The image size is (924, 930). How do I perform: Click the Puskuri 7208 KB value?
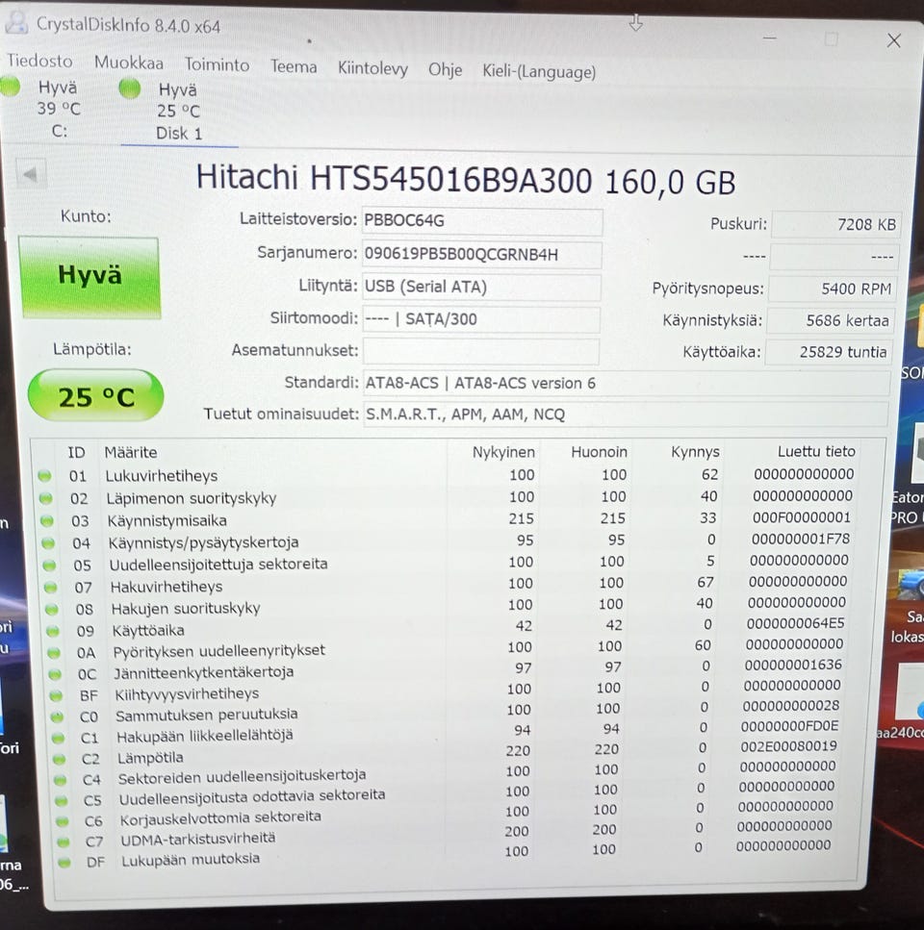(836, 224)
